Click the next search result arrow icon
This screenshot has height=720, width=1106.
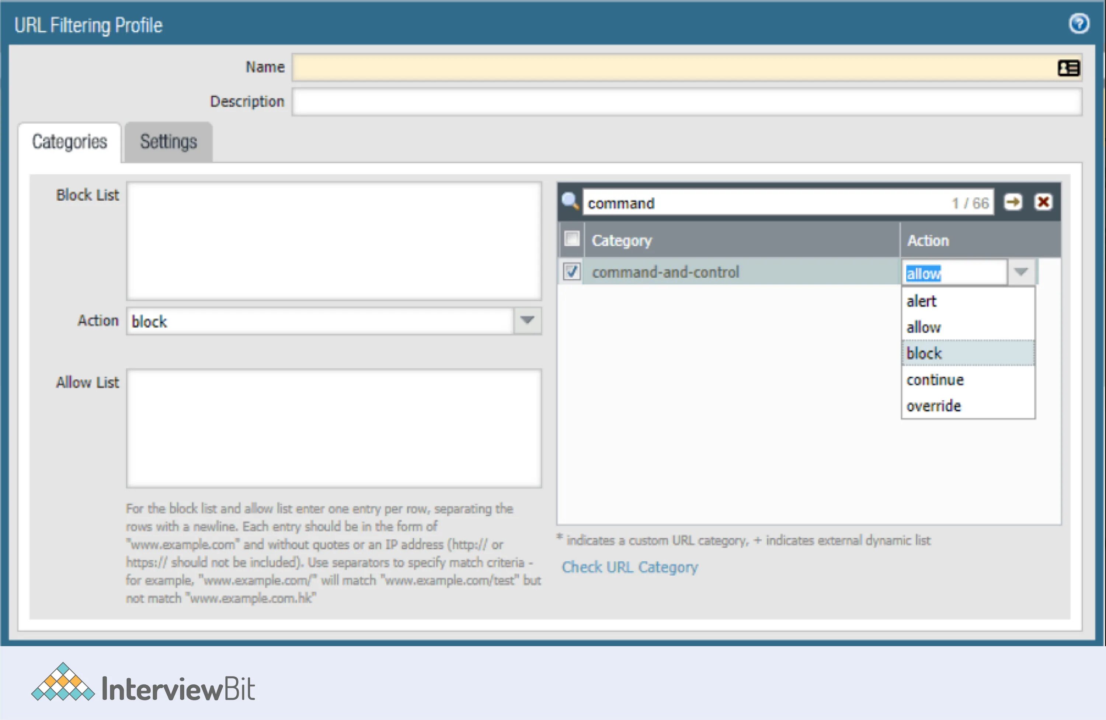[x=1013, y=202]
